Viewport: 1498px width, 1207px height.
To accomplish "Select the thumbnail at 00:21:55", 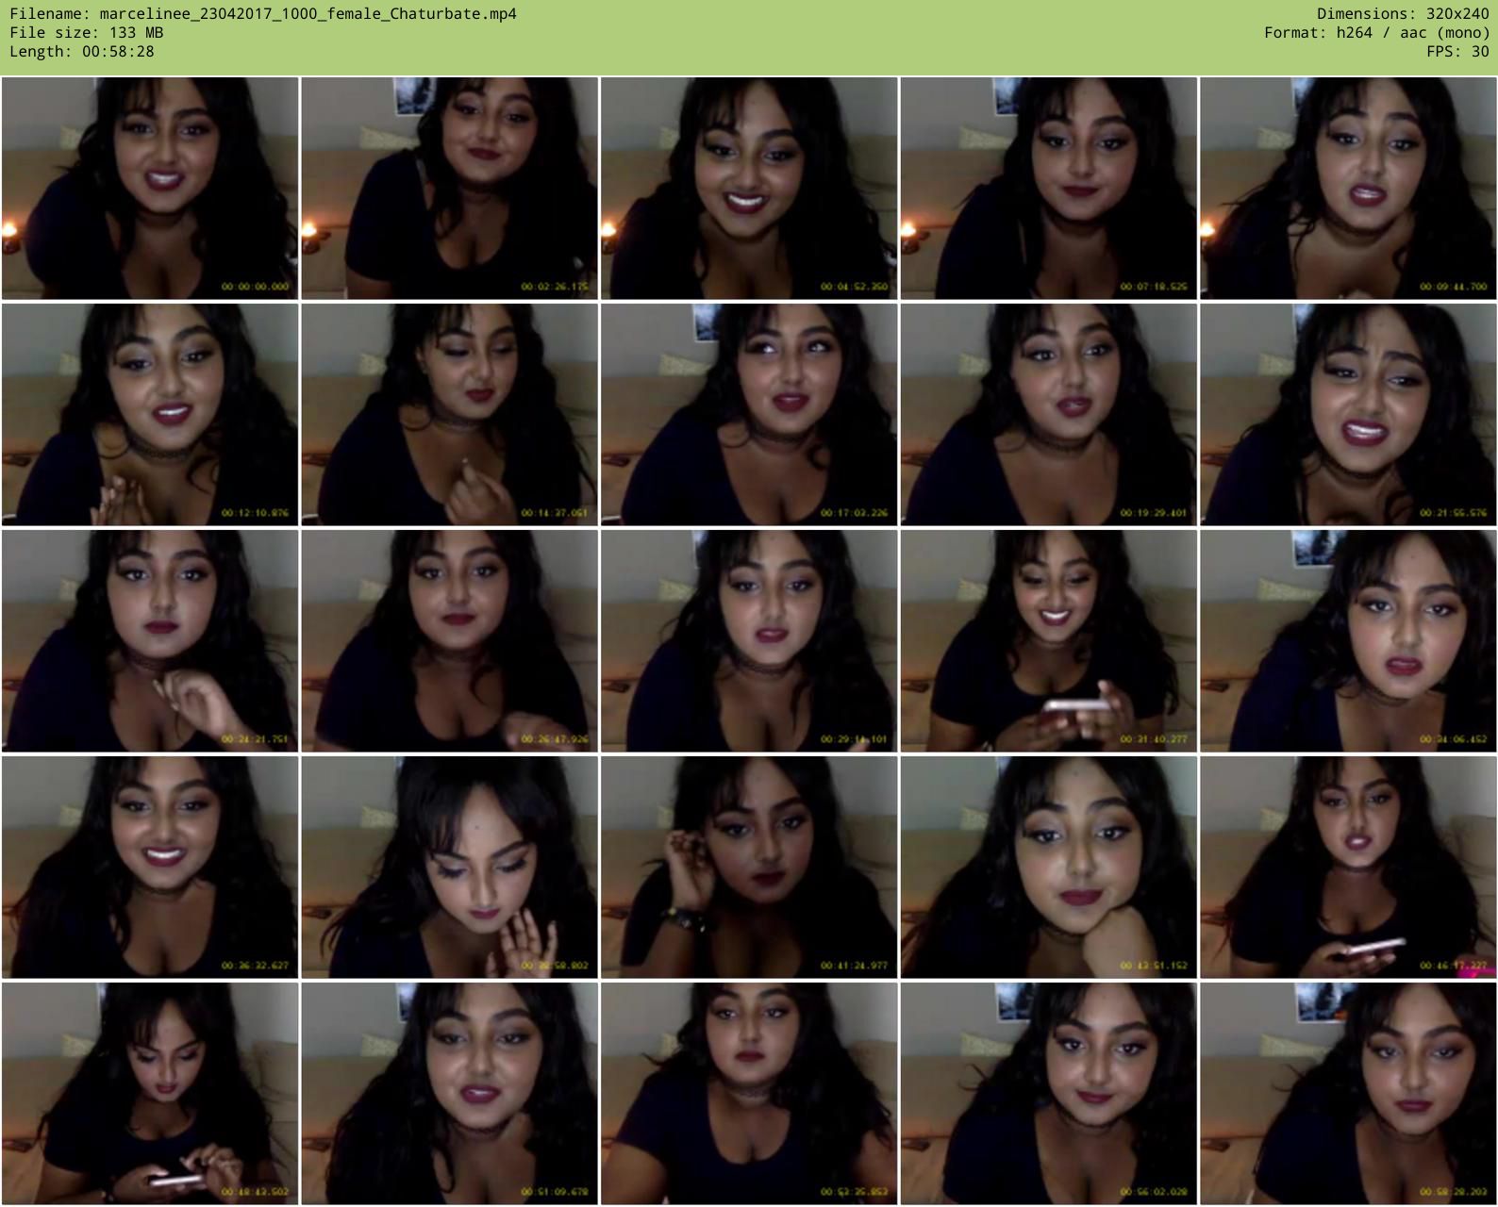I will 1348,415.
